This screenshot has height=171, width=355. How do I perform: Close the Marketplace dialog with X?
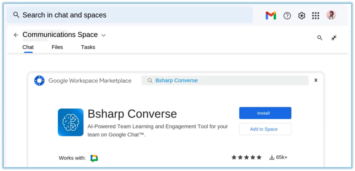point(315,81)
